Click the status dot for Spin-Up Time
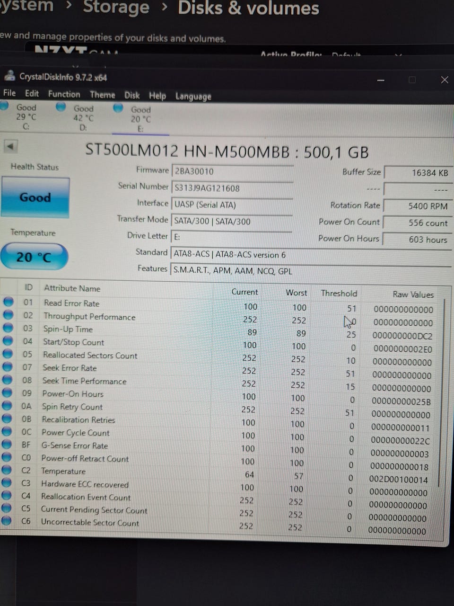The image size is (454, 606). [8, 328]
